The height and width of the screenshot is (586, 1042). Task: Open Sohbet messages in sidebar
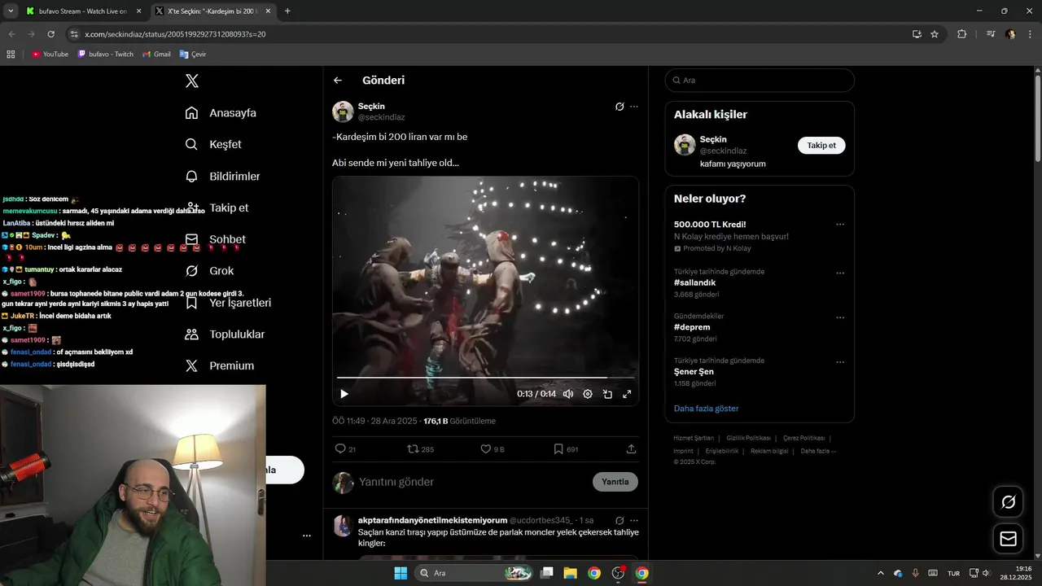click(215, 239)
